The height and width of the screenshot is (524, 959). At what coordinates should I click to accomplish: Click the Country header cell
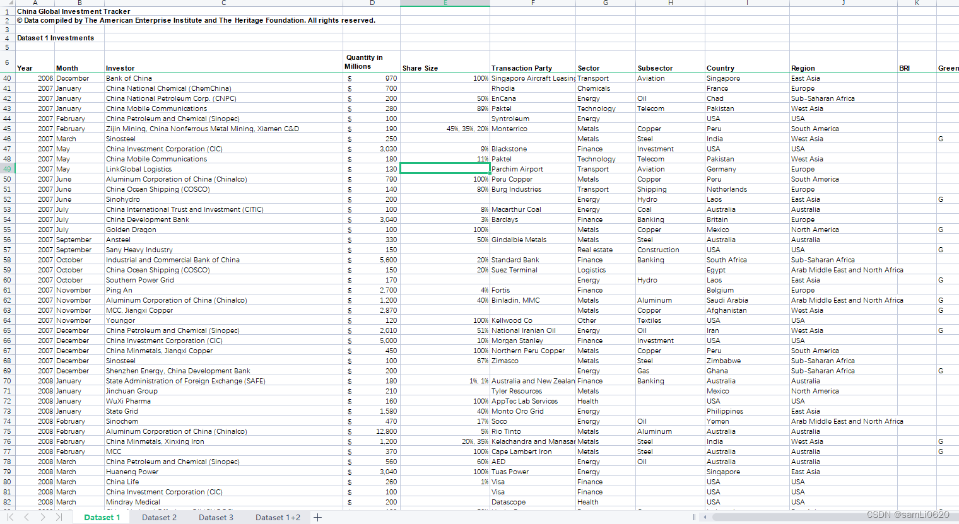coord(747,62)
